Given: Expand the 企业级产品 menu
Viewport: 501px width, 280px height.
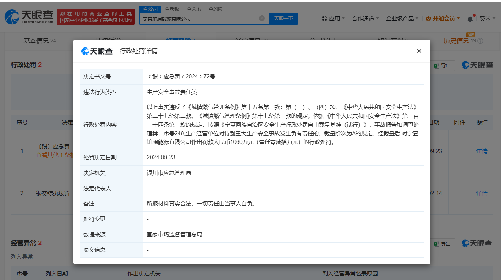Looking at the screenshot, I should point(402,18).
